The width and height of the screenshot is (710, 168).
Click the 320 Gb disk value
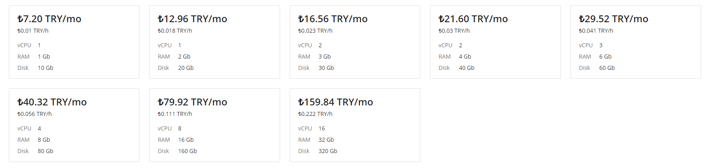(328, 151)
